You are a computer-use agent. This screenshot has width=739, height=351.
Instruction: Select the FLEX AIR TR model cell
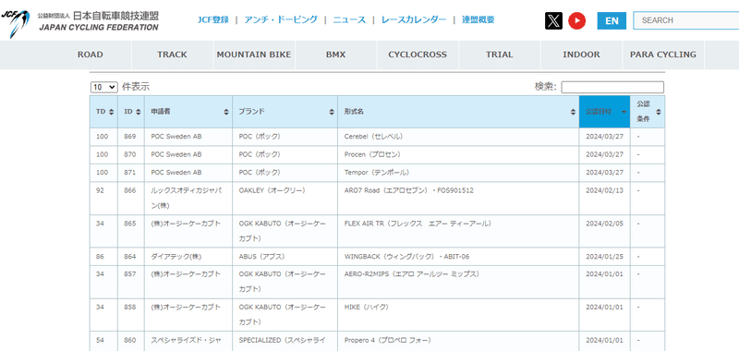point(458,231)
